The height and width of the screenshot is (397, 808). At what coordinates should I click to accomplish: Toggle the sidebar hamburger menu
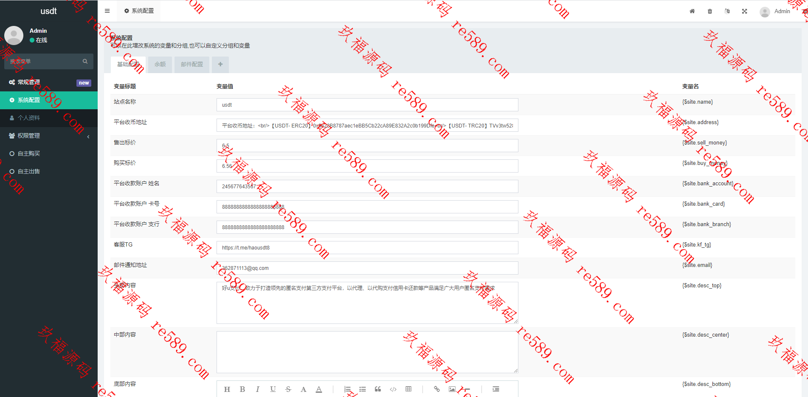[107, 11]
